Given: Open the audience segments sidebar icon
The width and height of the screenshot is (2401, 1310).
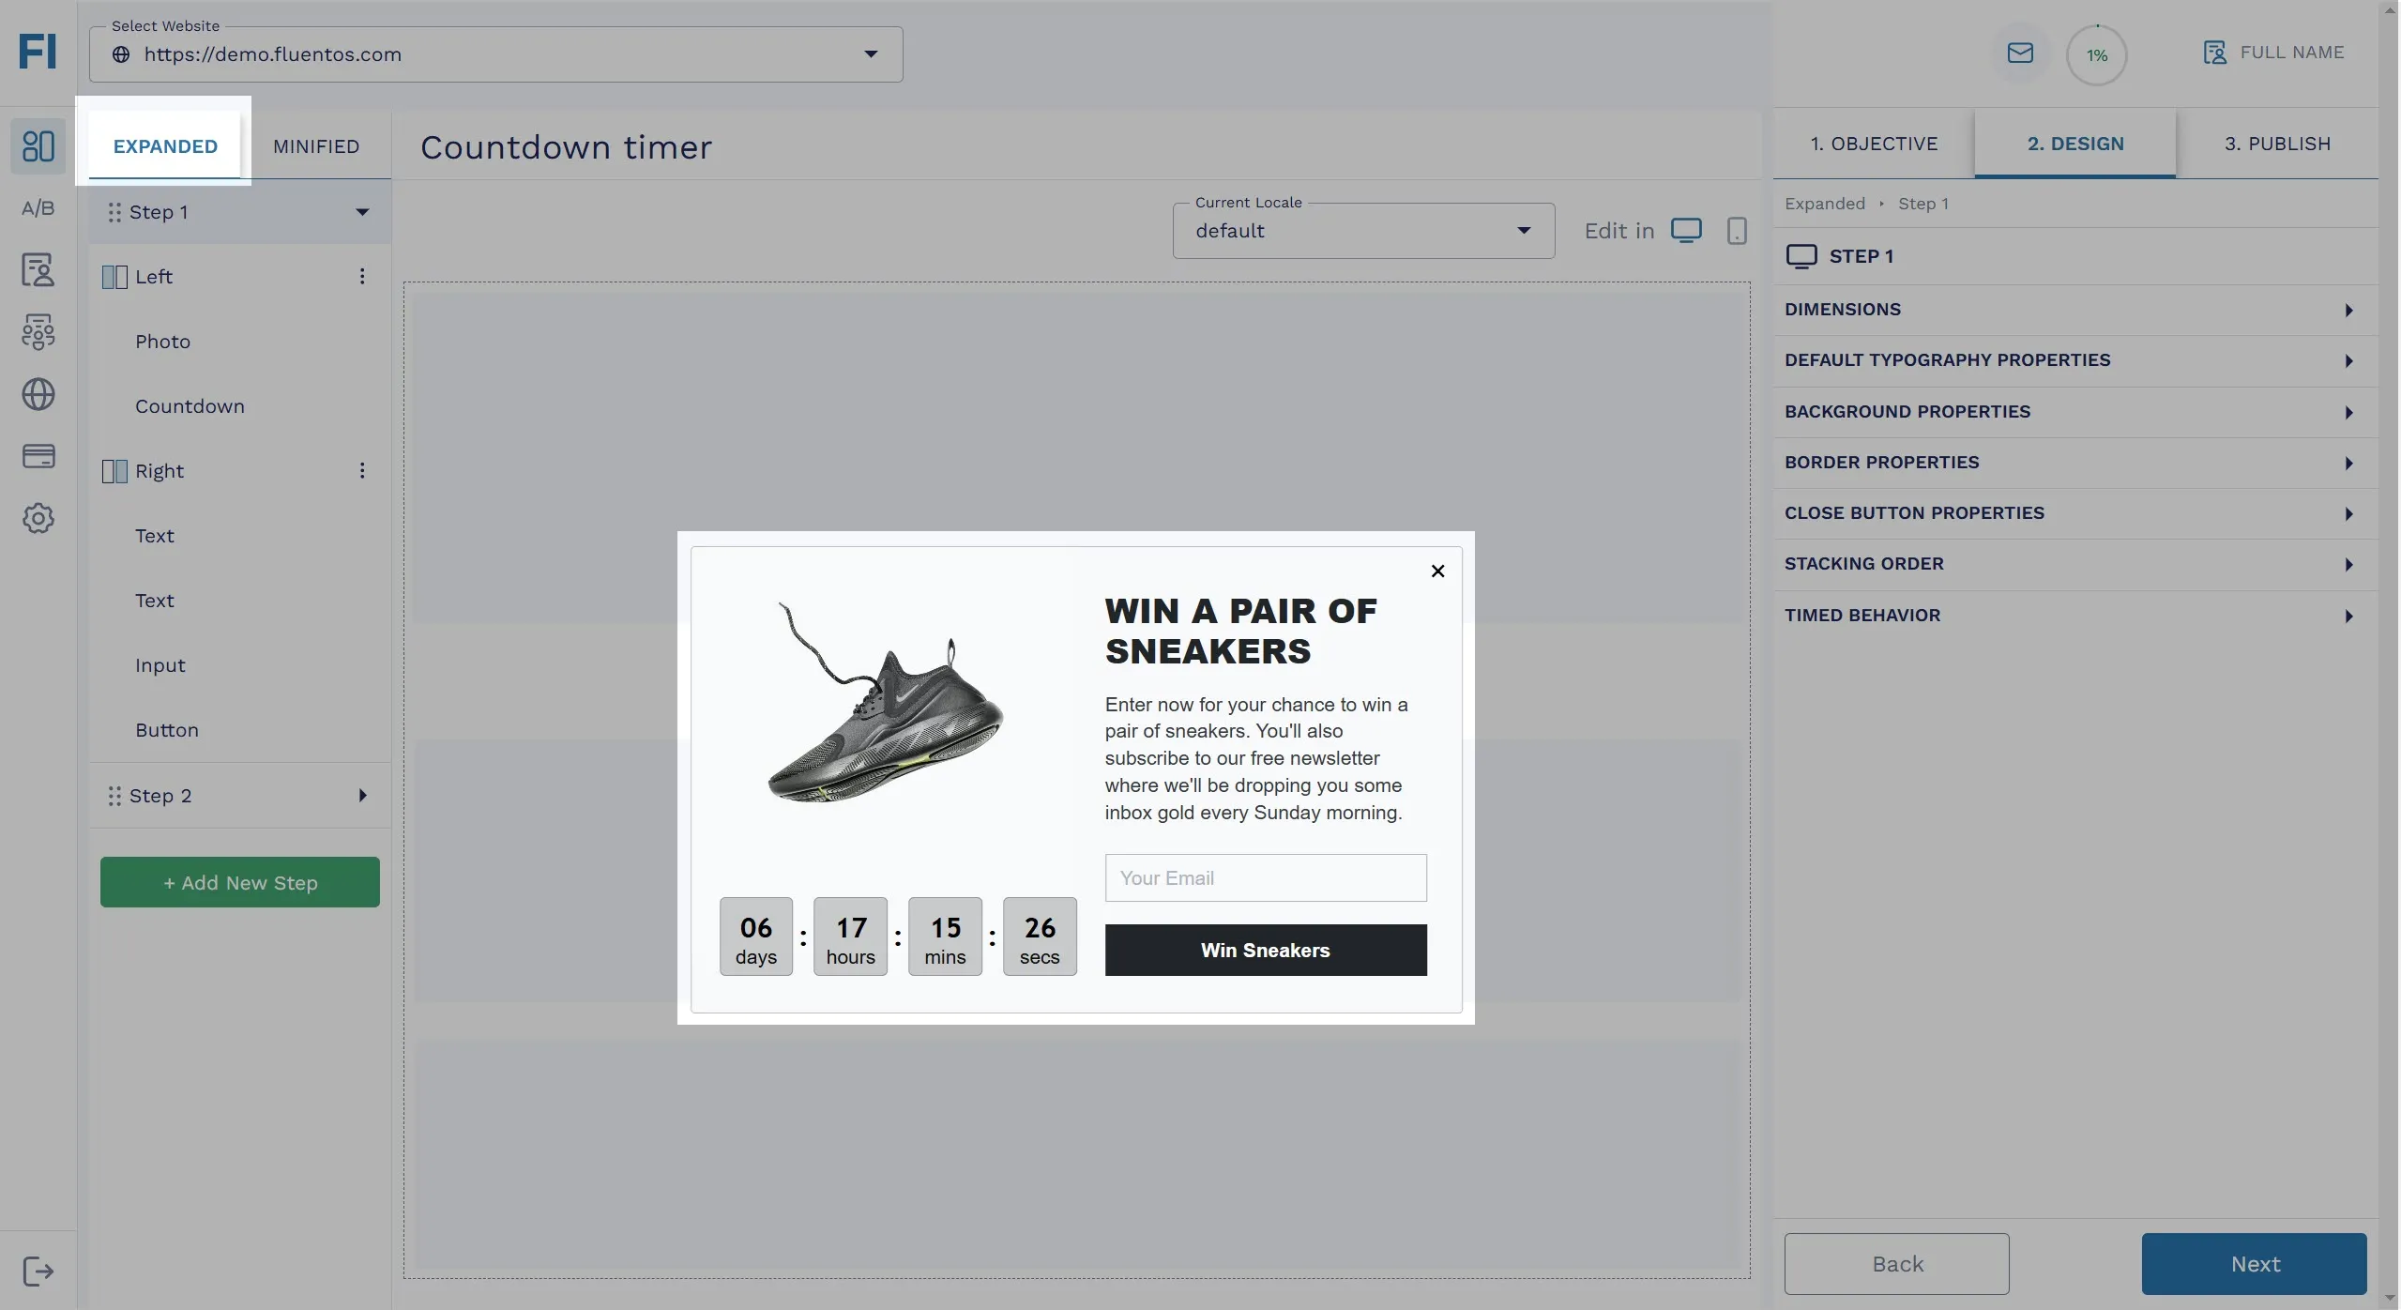Looking at the screenshot, I should tap(38, 332).
